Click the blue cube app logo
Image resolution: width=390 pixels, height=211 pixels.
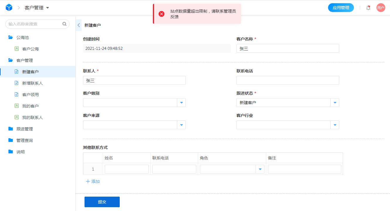[x=9, y=8]
